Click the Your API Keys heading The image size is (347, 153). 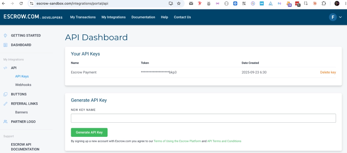86,54
